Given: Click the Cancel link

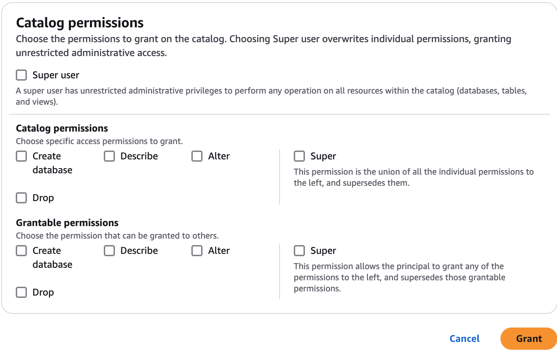Looking at the screenshot, I should [464, 339].
